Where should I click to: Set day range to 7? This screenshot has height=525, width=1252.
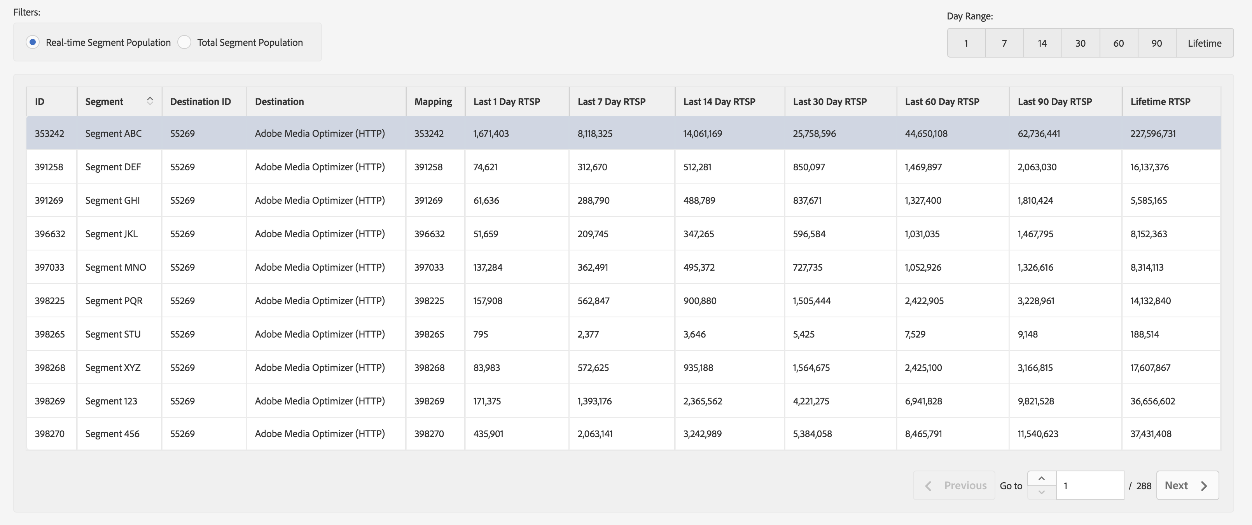pyautogui.click(x=1004, y=43)
